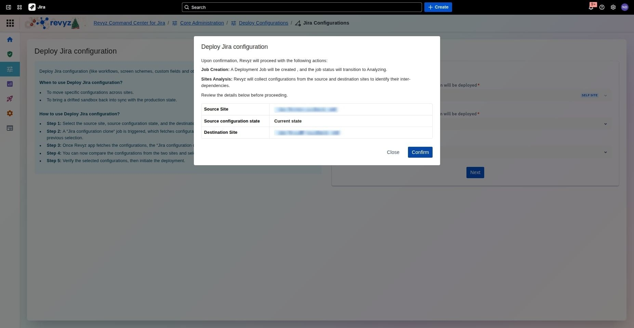This screenshot has height=328, width=634.
Task: Click the Jira search field
Action: [x=302, y=7]
